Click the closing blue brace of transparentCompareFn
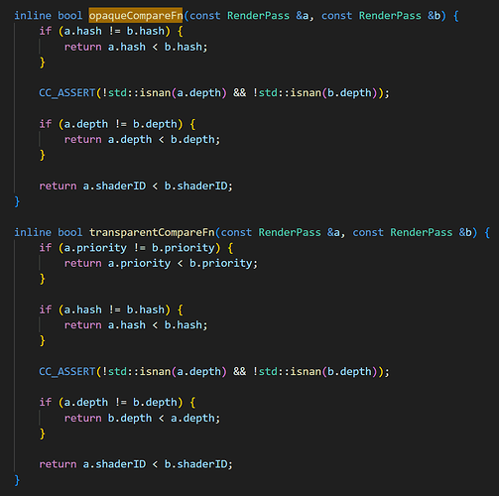The width and height of the screenshot is (499, 496). pyautogui.click(x=17, y=480)
